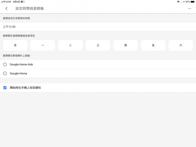Screen dimensions: 196x147
Task: Tap the status bar date 8月6日 週二
Action: (19, 2)
